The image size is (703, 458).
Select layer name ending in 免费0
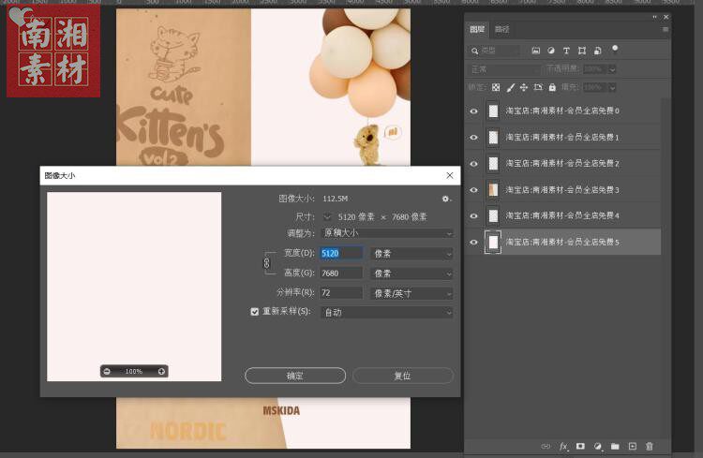[562, 111]
